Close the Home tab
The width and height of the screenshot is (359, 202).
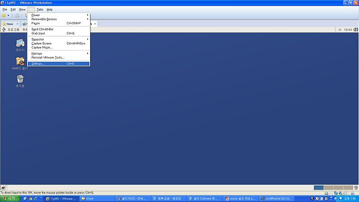17,24
